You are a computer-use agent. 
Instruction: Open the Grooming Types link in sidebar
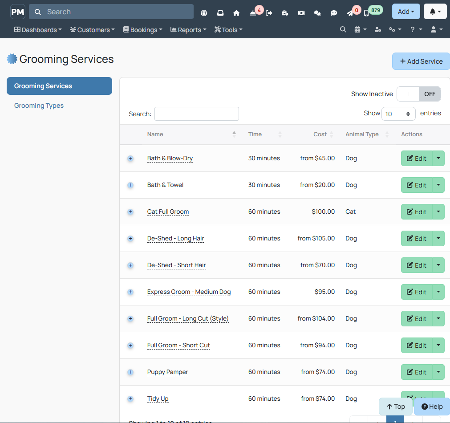point(39,106)
